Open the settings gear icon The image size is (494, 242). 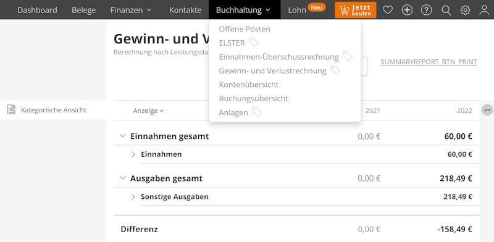(x=465, y=10)
